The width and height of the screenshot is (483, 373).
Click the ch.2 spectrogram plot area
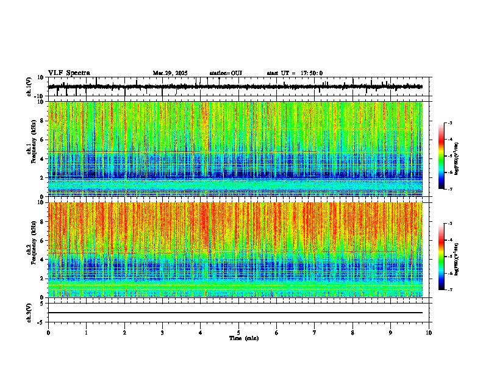(x=235, y=250)
